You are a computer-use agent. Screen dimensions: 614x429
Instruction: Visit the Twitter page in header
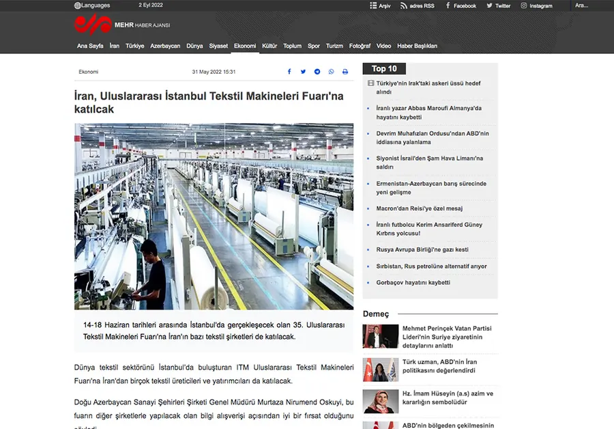499,5
